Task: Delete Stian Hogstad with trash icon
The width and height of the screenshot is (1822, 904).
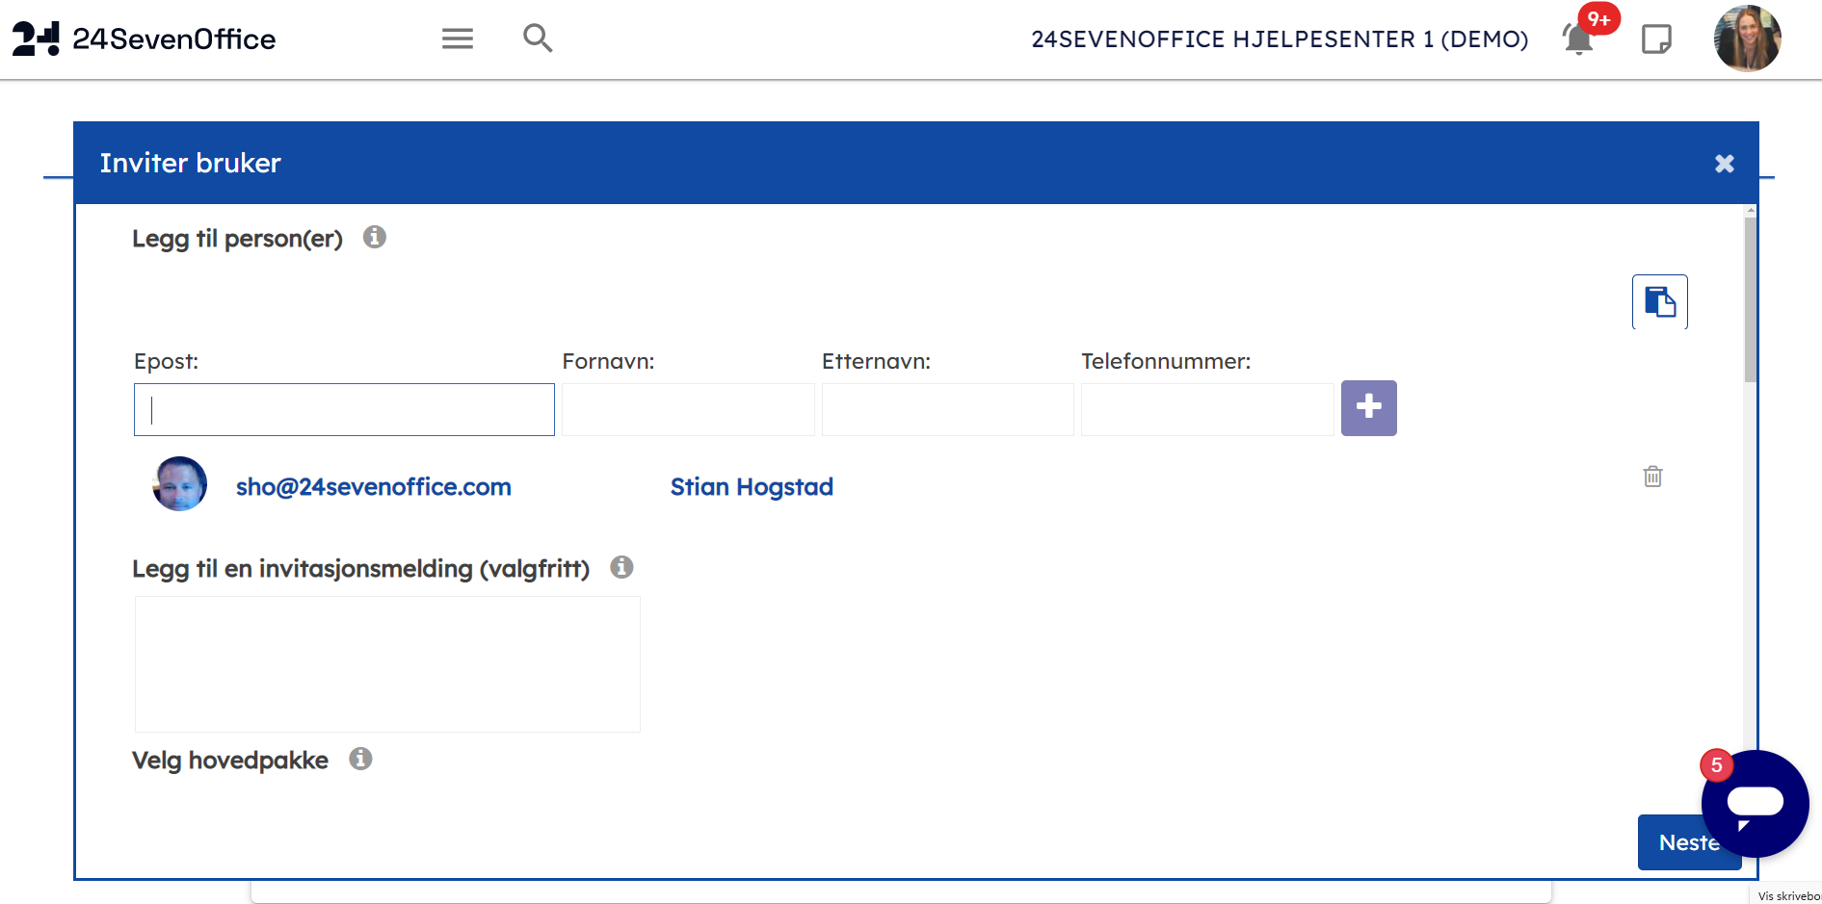Action: tap(1652, 477)
